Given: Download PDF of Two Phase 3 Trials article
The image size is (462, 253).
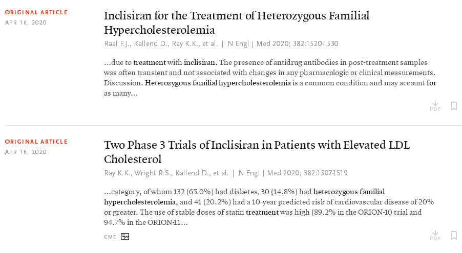Looking at the screenshot, I should tap(435, 236).
